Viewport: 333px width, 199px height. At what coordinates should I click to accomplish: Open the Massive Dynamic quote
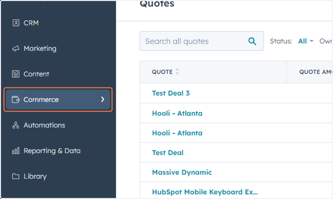pos(182,172)
